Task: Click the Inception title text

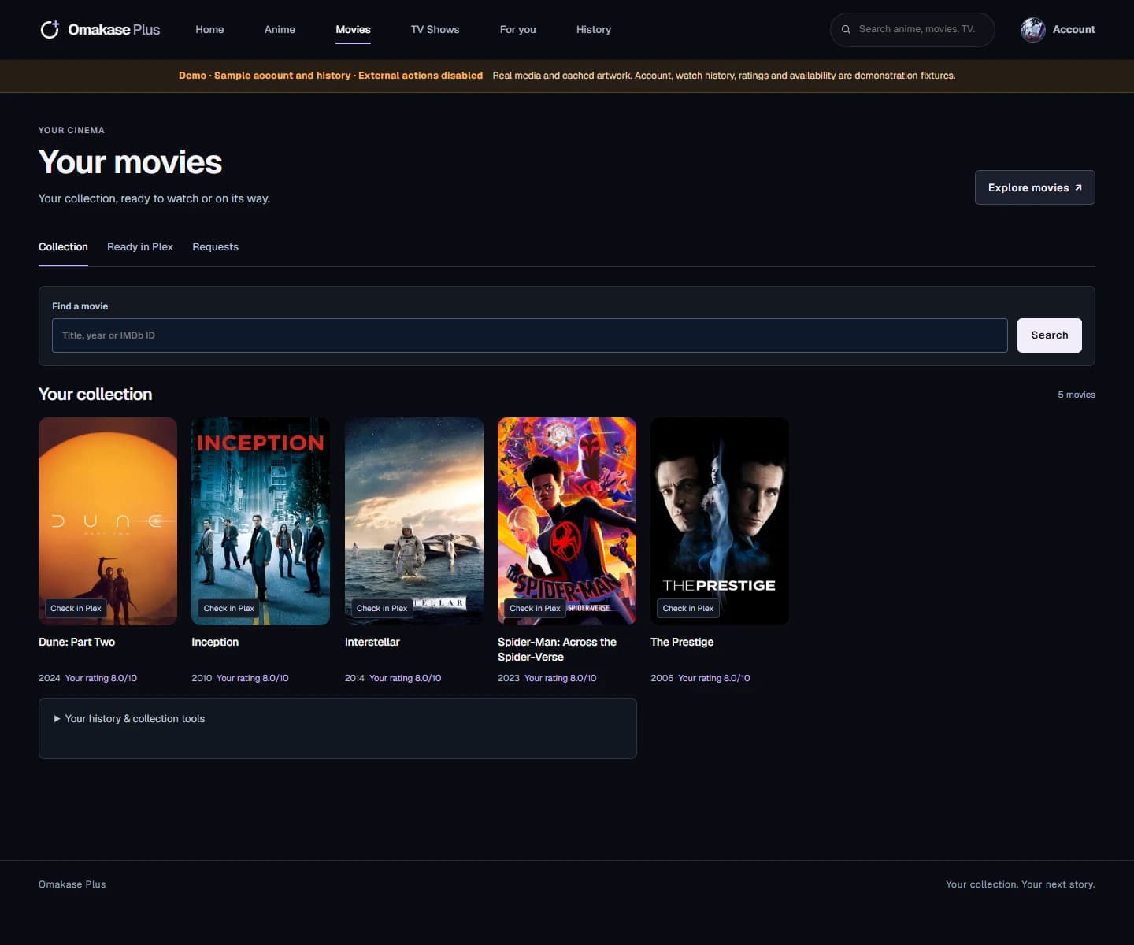Action: 215,642
